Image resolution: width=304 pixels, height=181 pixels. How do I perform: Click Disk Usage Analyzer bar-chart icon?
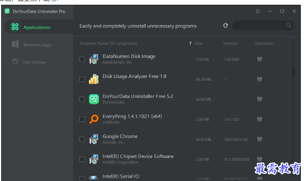(94, 79)
